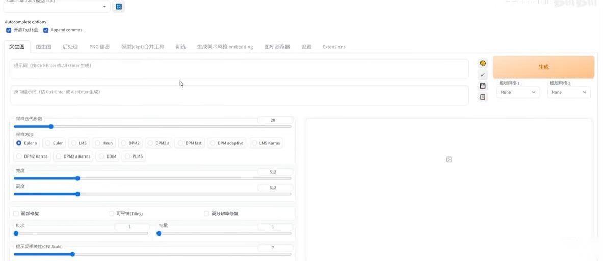The height and width of the screenshot is (261, 603).
Task: Open the 模版风格 1 dropdown
Action: click(518, 92)
